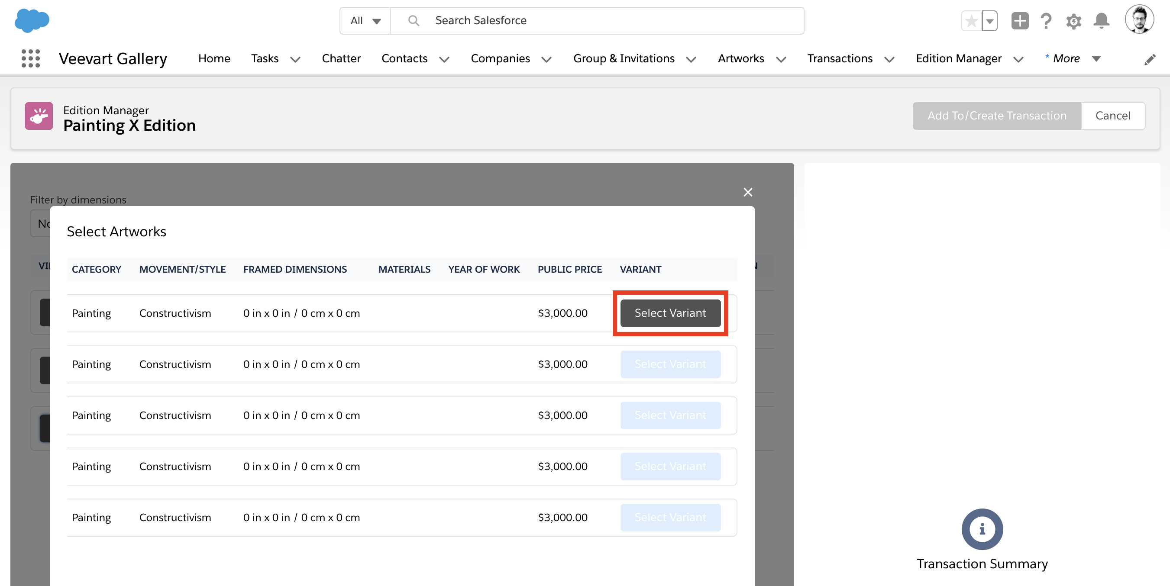
Task: Switch to the Chatter tab
Action: coord(341,58)
